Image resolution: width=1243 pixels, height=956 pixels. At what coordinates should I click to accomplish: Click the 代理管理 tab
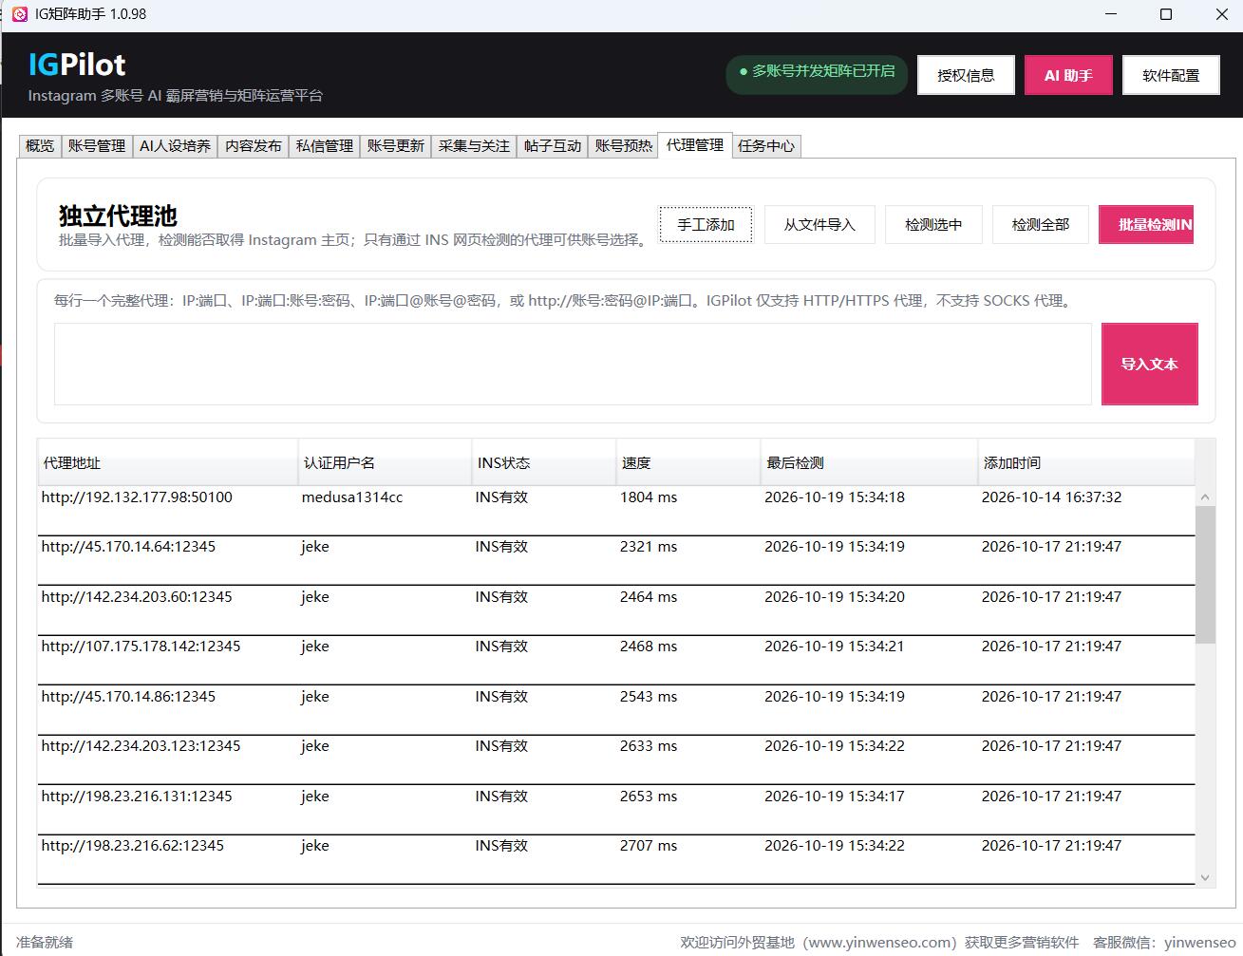695,144
